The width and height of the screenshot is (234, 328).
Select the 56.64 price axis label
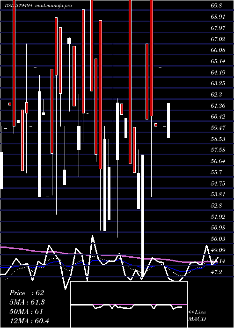click(x=218, y=161)
